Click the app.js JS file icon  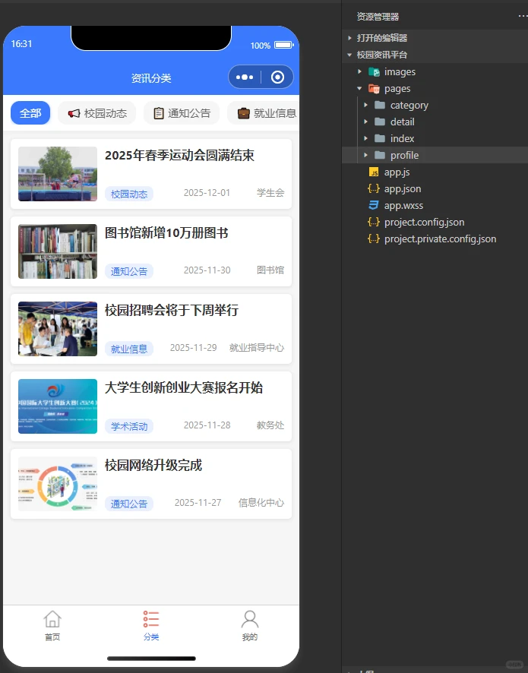pyautogui.click(x=374, y=172)
